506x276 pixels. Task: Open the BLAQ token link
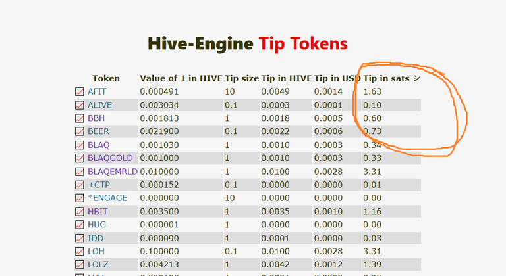pyautogui.click(x=99, y=145)
